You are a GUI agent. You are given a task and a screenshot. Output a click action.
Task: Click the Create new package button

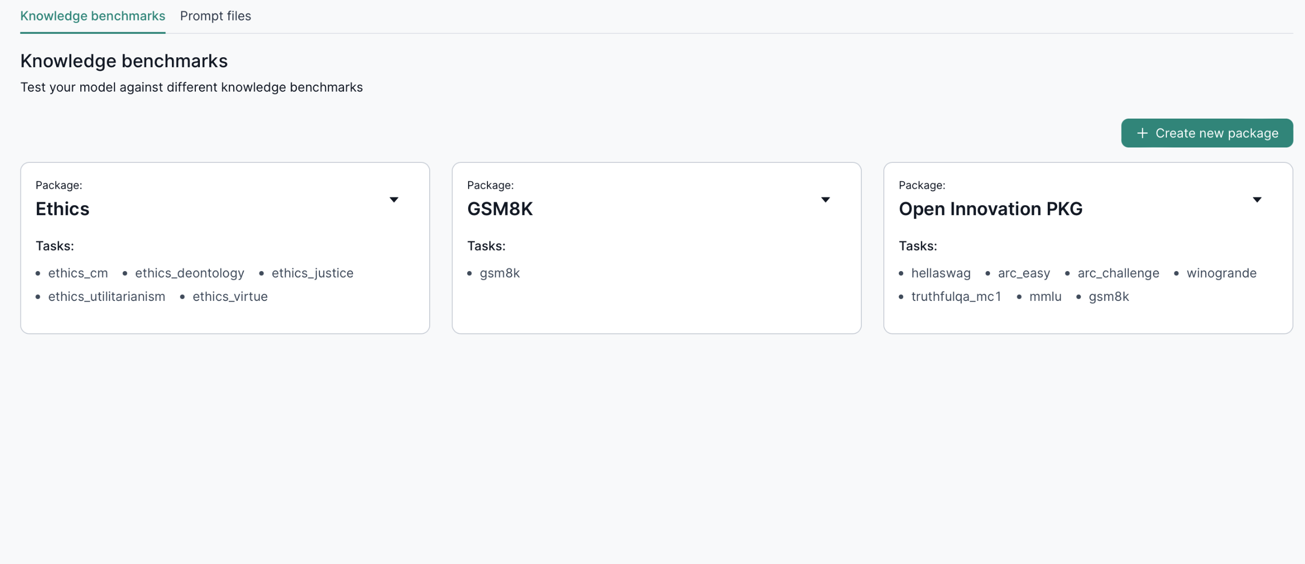(1207, 133)
